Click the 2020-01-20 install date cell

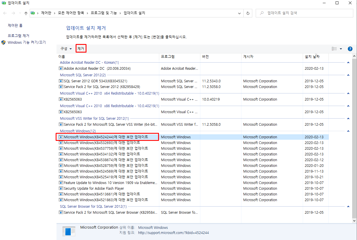314,166
